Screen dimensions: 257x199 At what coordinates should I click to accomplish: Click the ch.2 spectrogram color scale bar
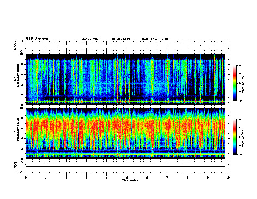click(x=235, y=137)
